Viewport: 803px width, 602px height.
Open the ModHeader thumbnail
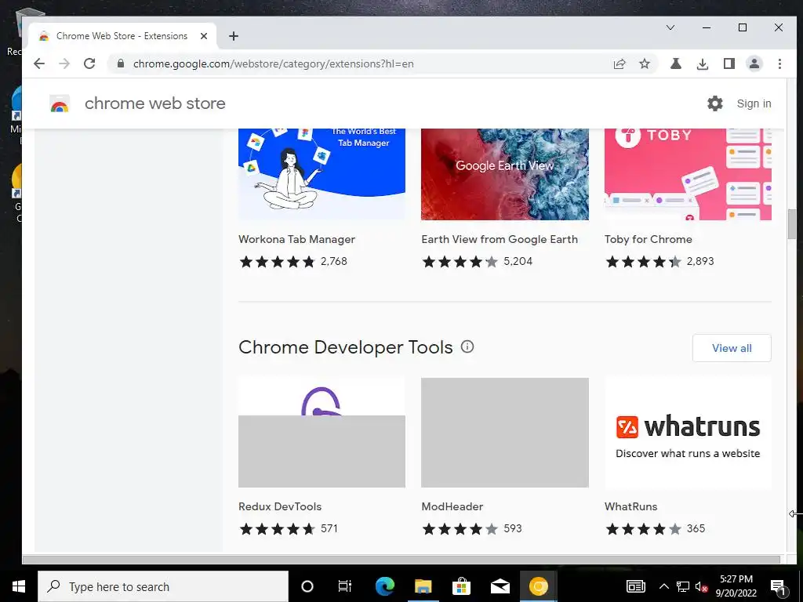coord(505,433)
